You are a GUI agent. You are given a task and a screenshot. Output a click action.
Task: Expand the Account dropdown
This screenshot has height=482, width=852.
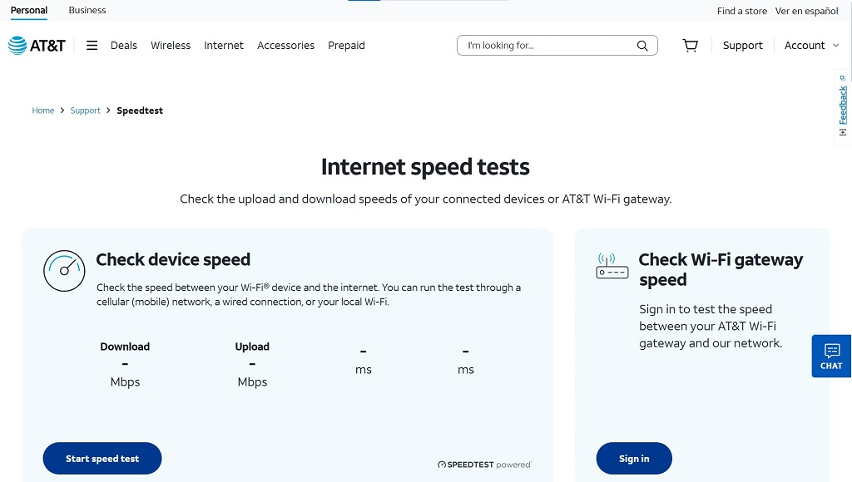click(812, 46)
